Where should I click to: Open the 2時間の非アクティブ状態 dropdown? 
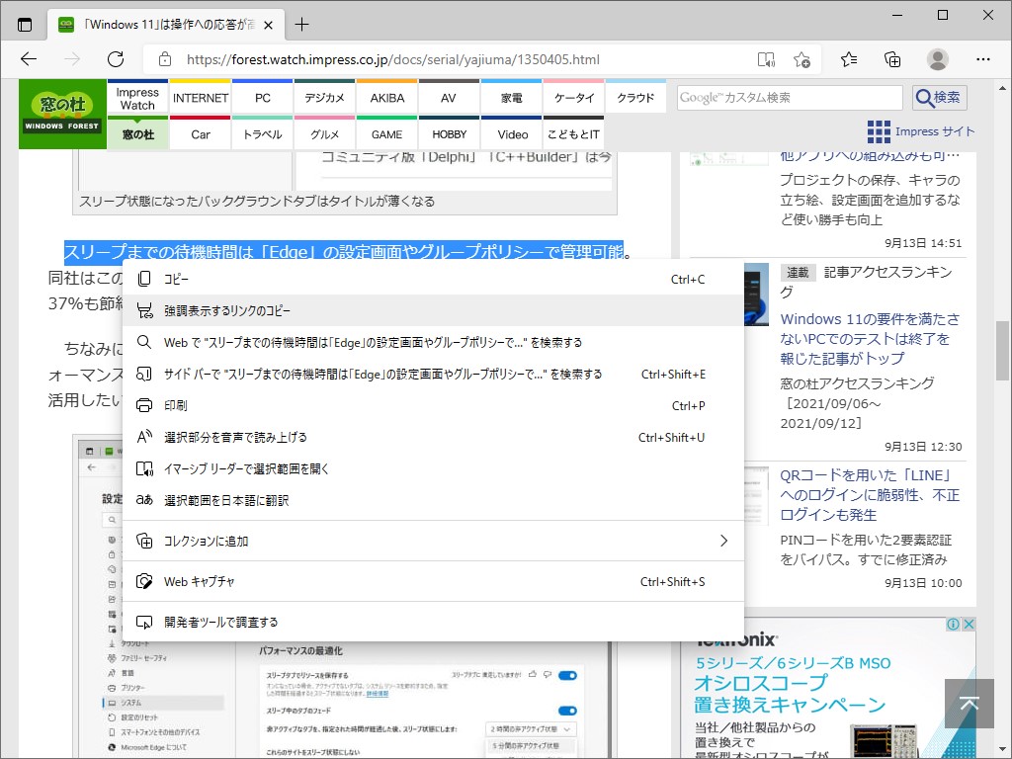tap(529, 729)
